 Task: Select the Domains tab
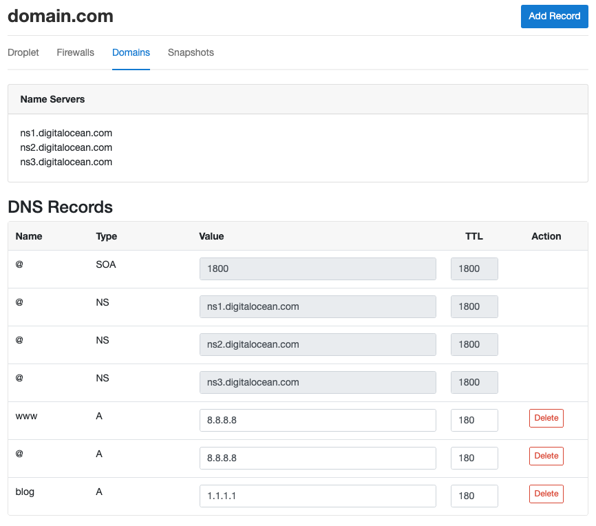point(131,52)
